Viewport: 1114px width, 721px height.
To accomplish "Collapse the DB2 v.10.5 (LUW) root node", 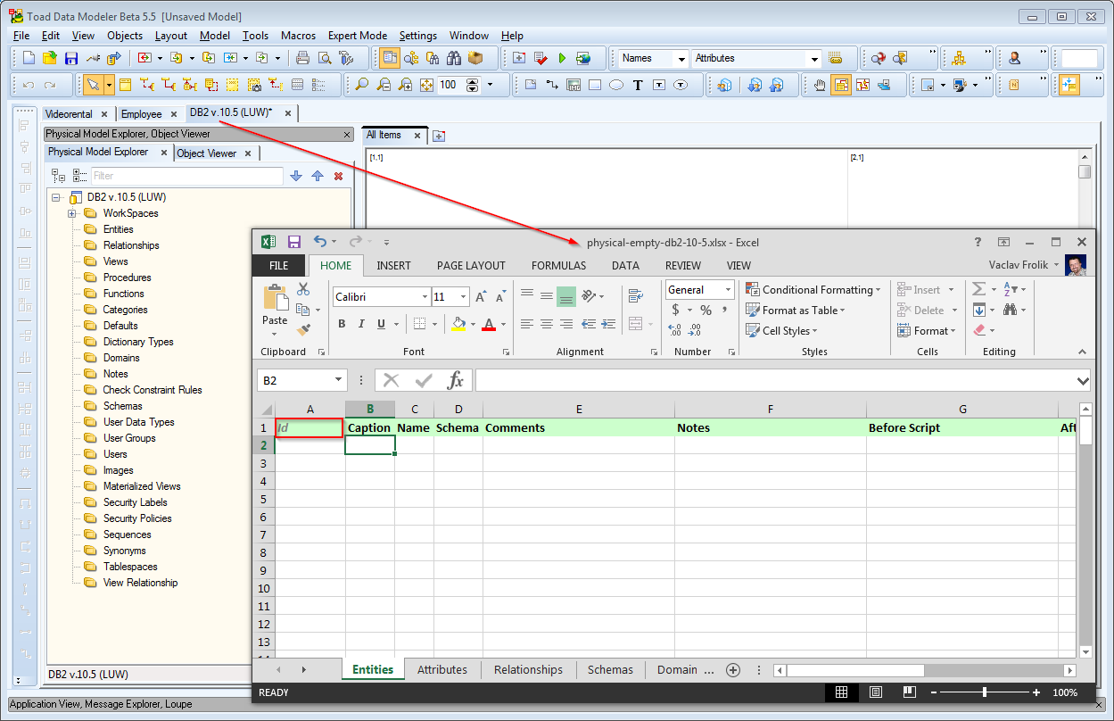I will (55, 197).
